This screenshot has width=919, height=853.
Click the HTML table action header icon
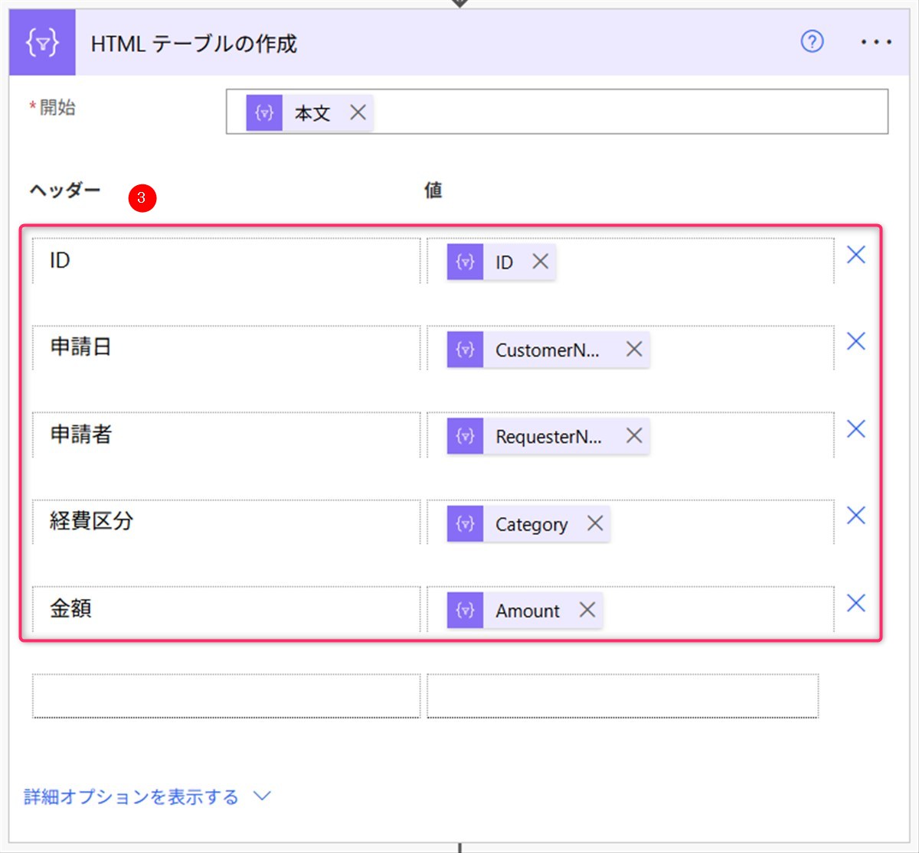[42, 42]
